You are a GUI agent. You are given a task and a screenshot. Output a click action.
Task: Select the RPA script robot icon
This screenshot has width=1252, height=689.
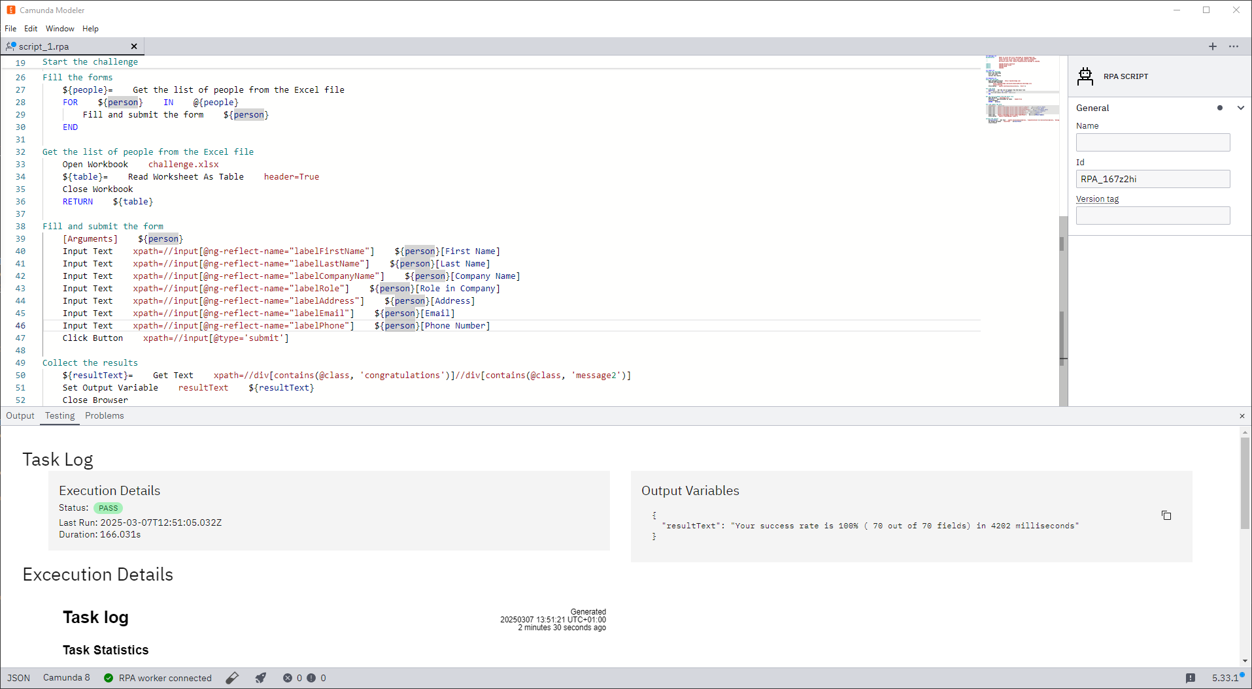click(x=1085, y=76)
